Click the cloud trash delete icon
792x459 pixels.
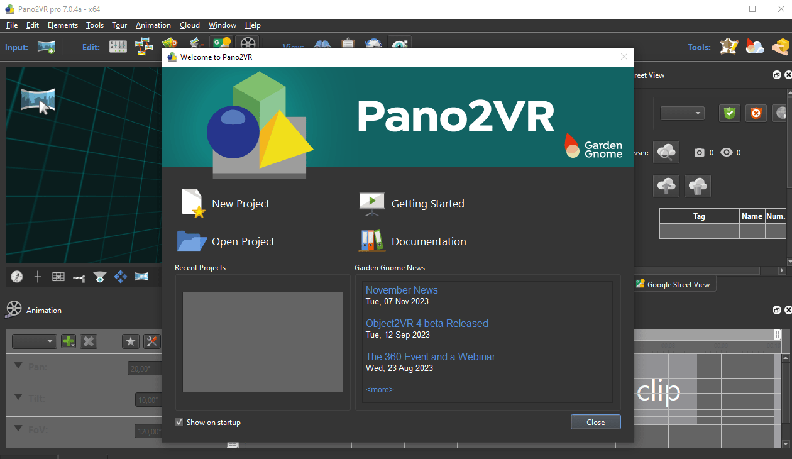pos(698,186)
